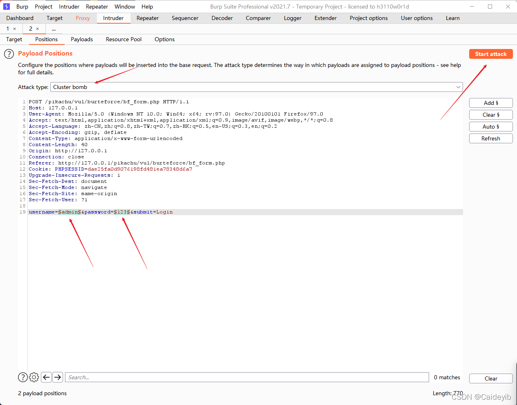The width and height of the screenshot is (517, 405).
Task: Go to the previous search match arrow
Action: click(46, 377)
